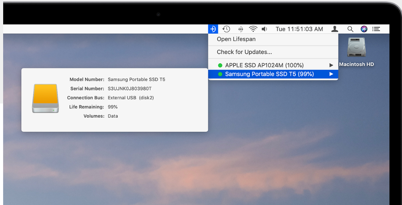Open the Wi-Fi menu bar icon
This screenshot has width=402, height=205.
[x=253, y=29]
